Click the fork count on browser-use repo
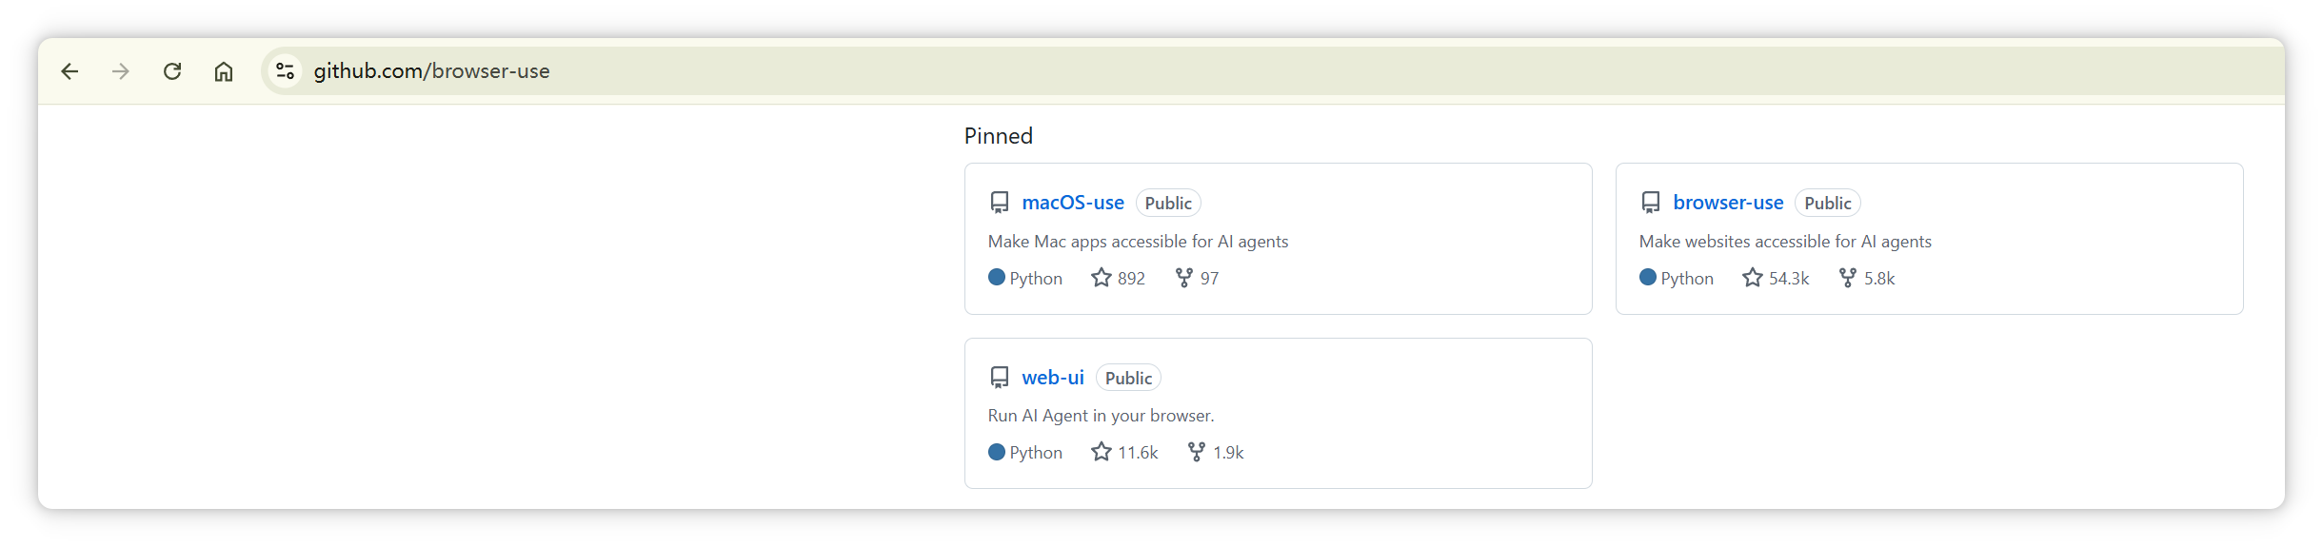 1867,278
